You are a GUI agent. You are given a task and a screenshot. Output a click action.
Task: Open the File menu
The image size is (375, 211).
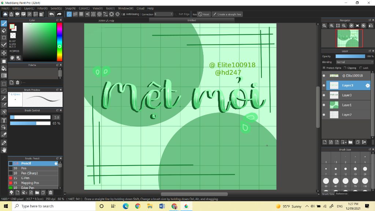pyautogui.click(x=5, y=8)
